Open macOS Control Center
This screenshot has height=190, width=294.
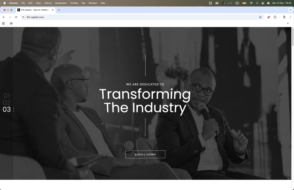coord(263,3)
